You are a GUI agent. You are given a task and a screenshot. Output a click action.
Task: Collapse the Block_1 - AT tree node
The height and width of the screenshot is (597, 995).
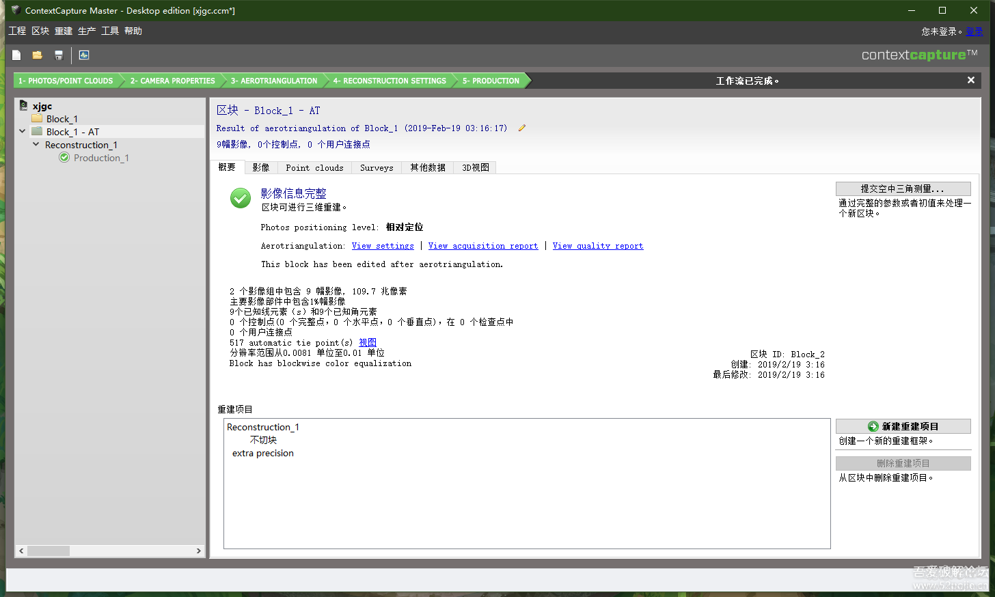coord(23,131)
